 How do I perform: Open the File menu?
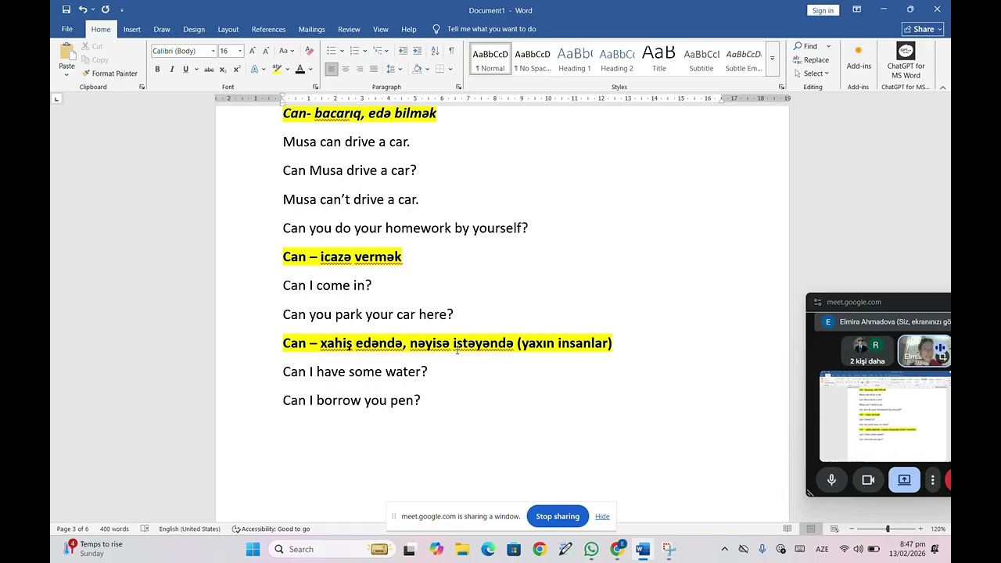point(67,29)
